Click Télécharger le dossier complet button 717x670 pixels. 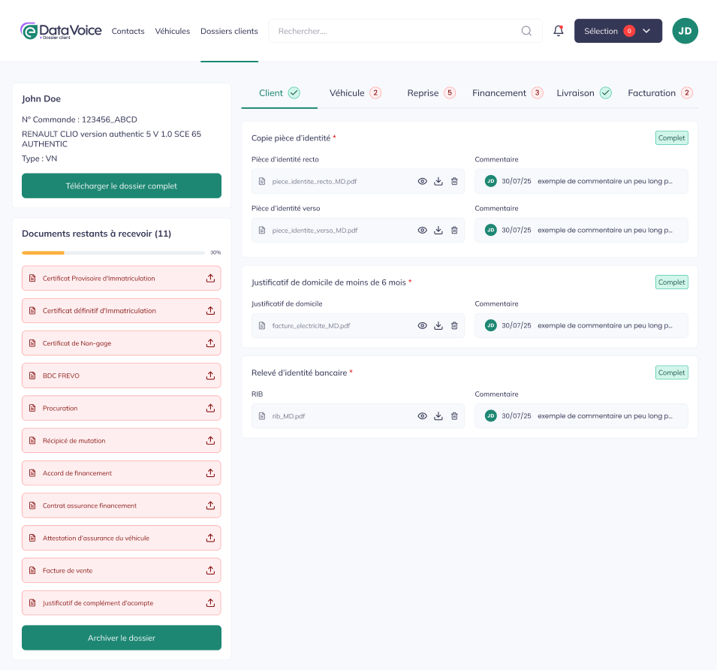122,186
